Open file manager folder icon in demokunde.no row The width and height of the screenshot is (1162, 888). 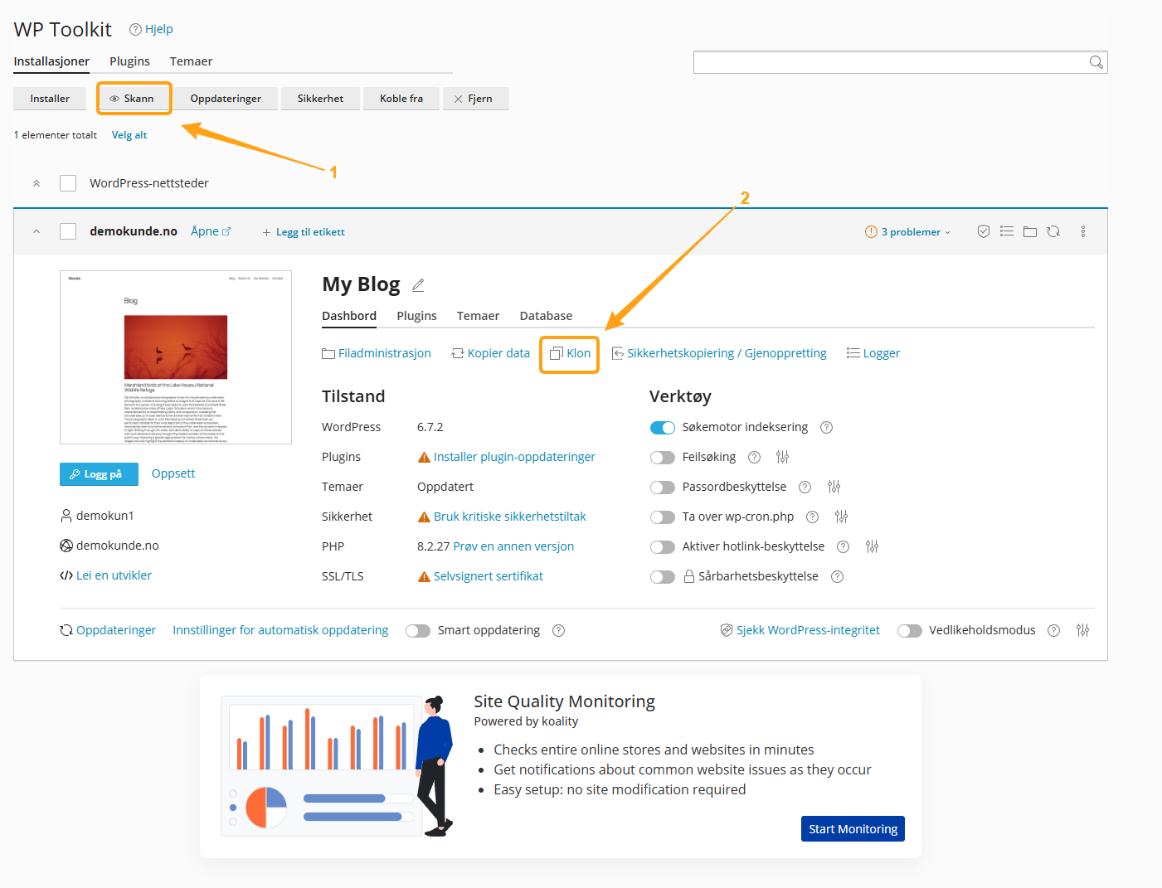point(1030,232)
